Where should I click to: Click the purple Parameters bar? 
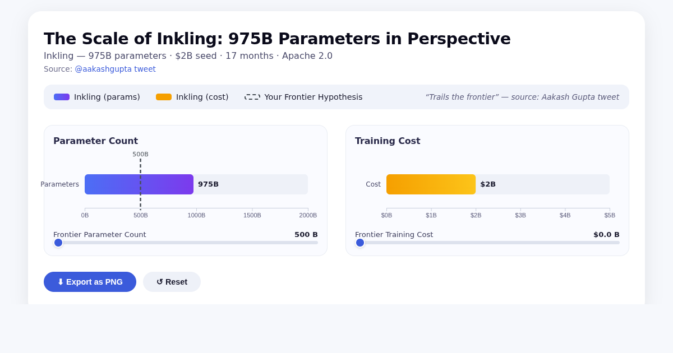(139, 184)
